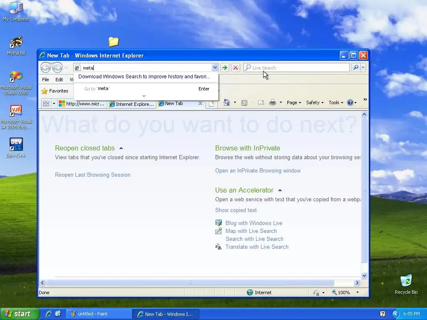Click the blue Help question icon
The image size is (427, 320).
(350, 102)
